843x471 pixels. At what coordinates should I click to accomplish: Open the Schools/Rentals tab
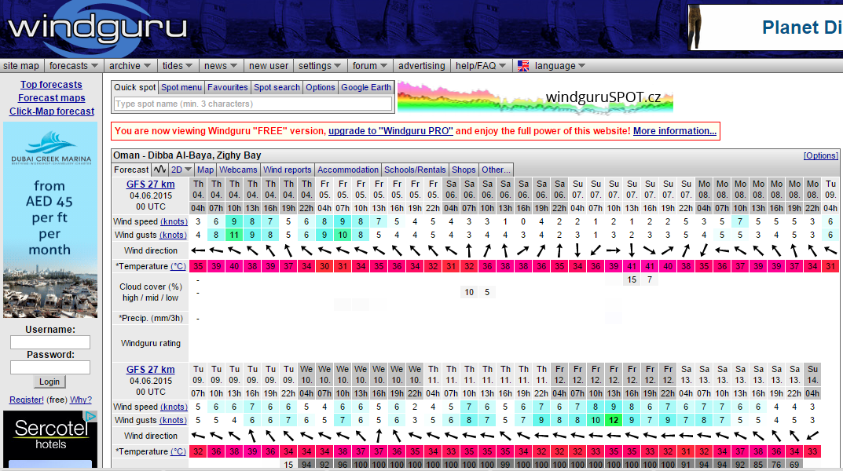coord(415,170)
